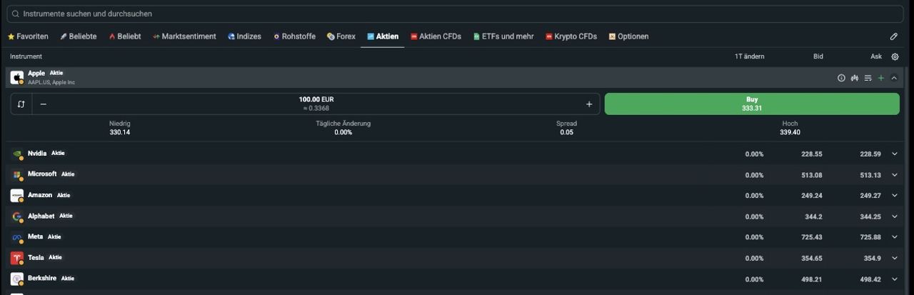This screenshot has width=914, height=295.
Task: Expand the Meta row
Action: pos(894,237)
